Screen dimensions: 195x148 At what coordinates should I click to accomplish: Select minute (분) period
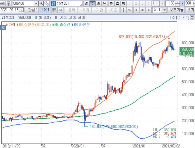coord(111,3)
